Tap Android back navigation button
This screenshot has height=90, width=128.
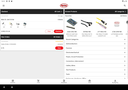point(4,87)
